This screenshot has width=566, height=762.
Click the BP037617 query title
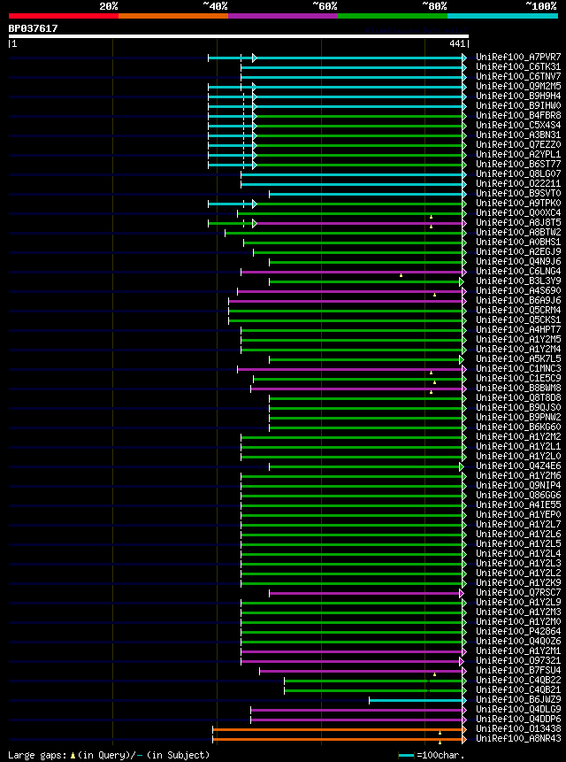tap(33, 28)
